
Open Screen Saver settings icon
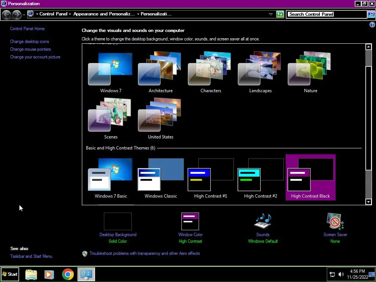335,221
